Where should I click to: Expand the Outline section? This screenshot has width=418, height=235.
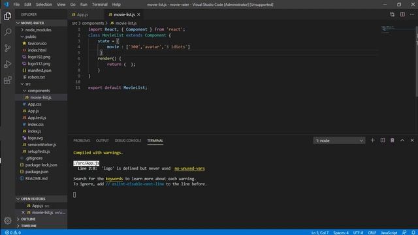41,219
